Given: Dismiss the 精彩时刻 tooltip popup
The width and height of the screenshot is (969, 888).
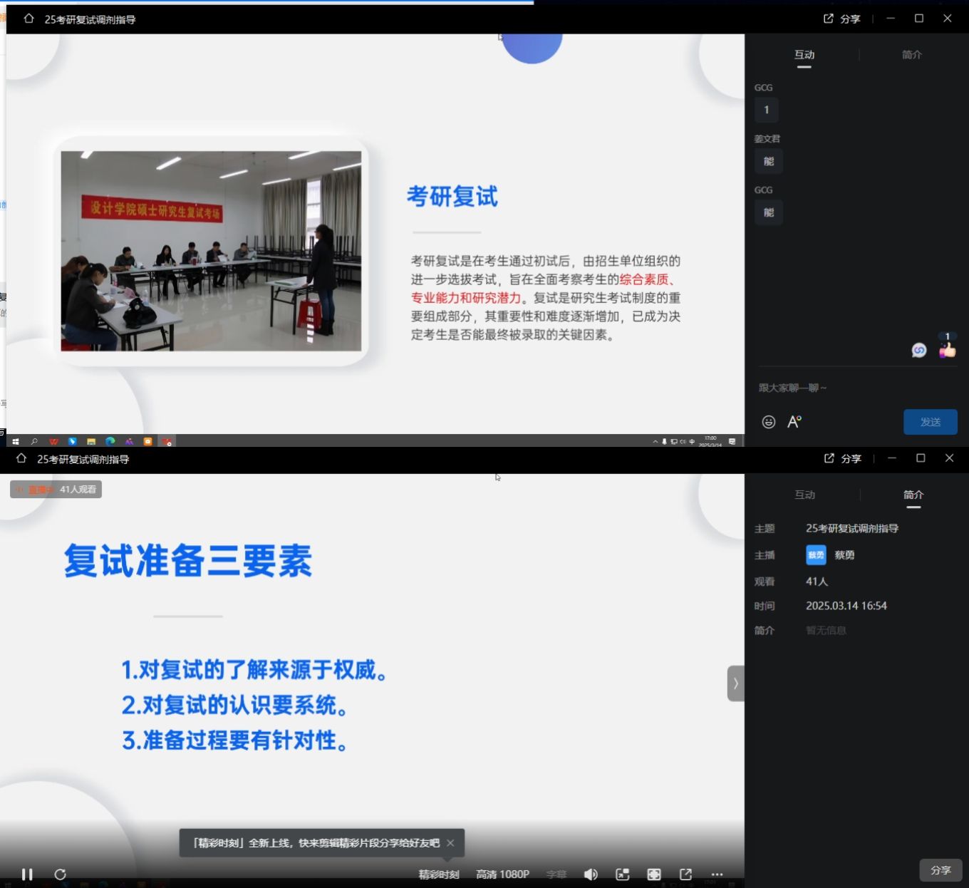Looking at the screenshot, I should 450,843.
